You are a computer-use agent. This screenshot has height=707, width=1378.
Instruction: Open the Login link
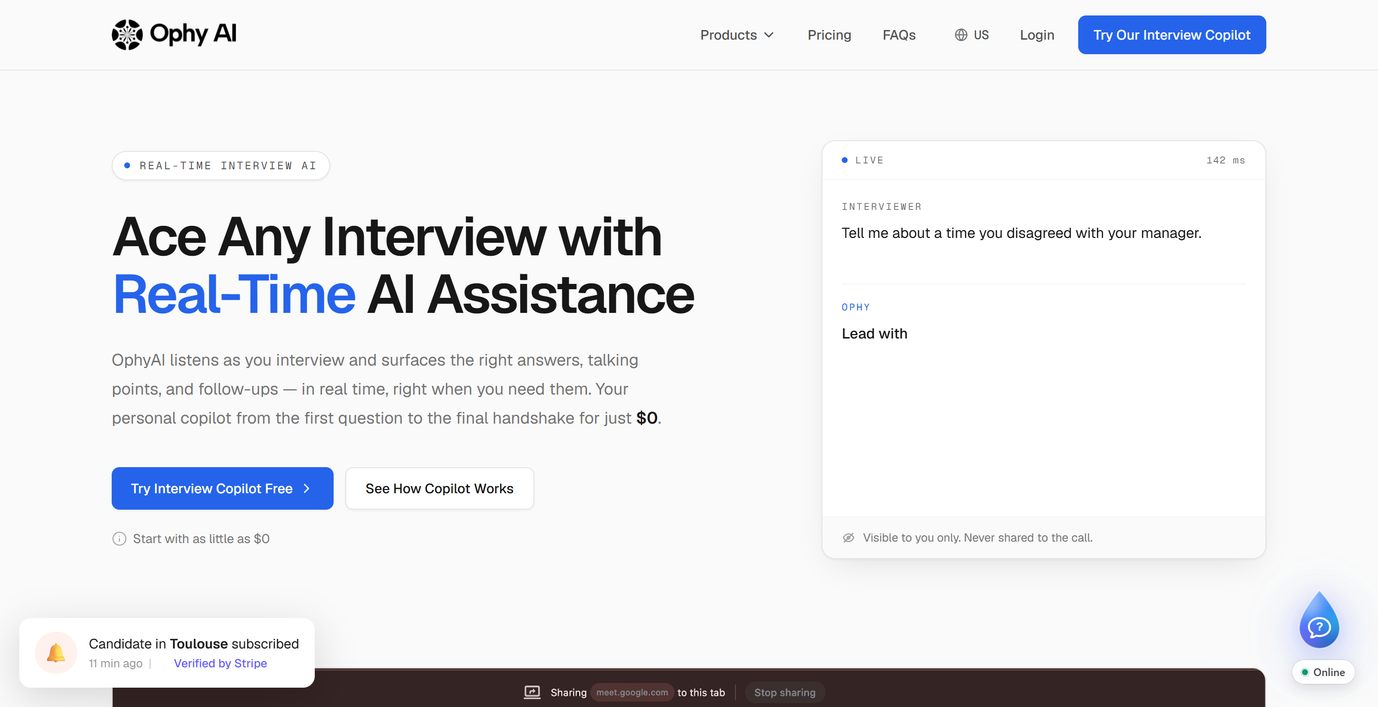[x=1036, y=35]
